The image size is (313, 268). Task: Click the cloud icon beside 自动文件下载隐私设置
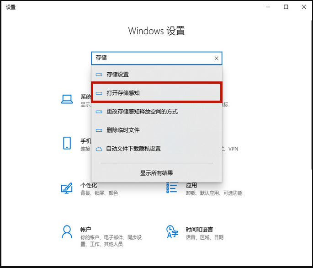99,149
